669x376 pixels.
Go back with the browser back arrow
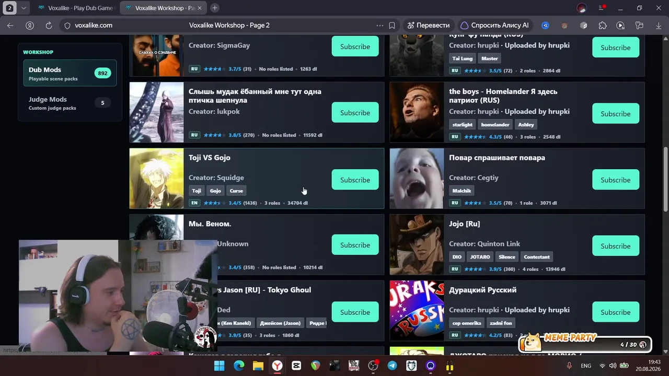[10, 25]
